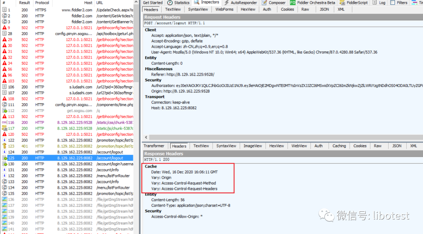Open the Log tab
This screenshot has width=423, height=234.
[379, 3]
